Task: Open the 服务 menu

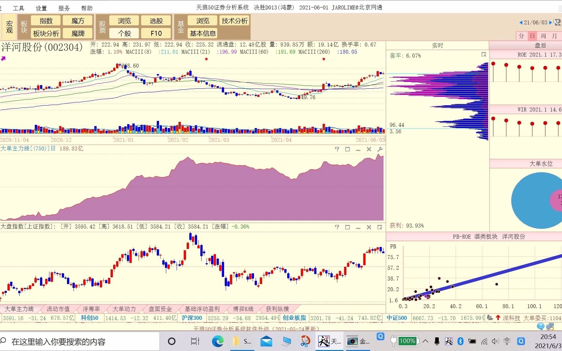Action: tap(64, 8)
